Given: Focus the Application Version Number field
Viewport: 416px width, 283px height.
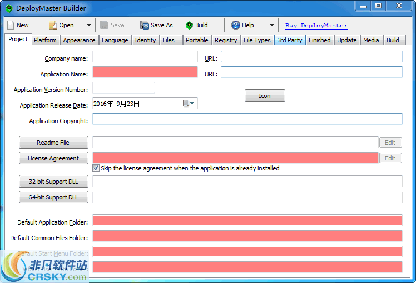Looking at the screenshot, I should click(123, 87).
